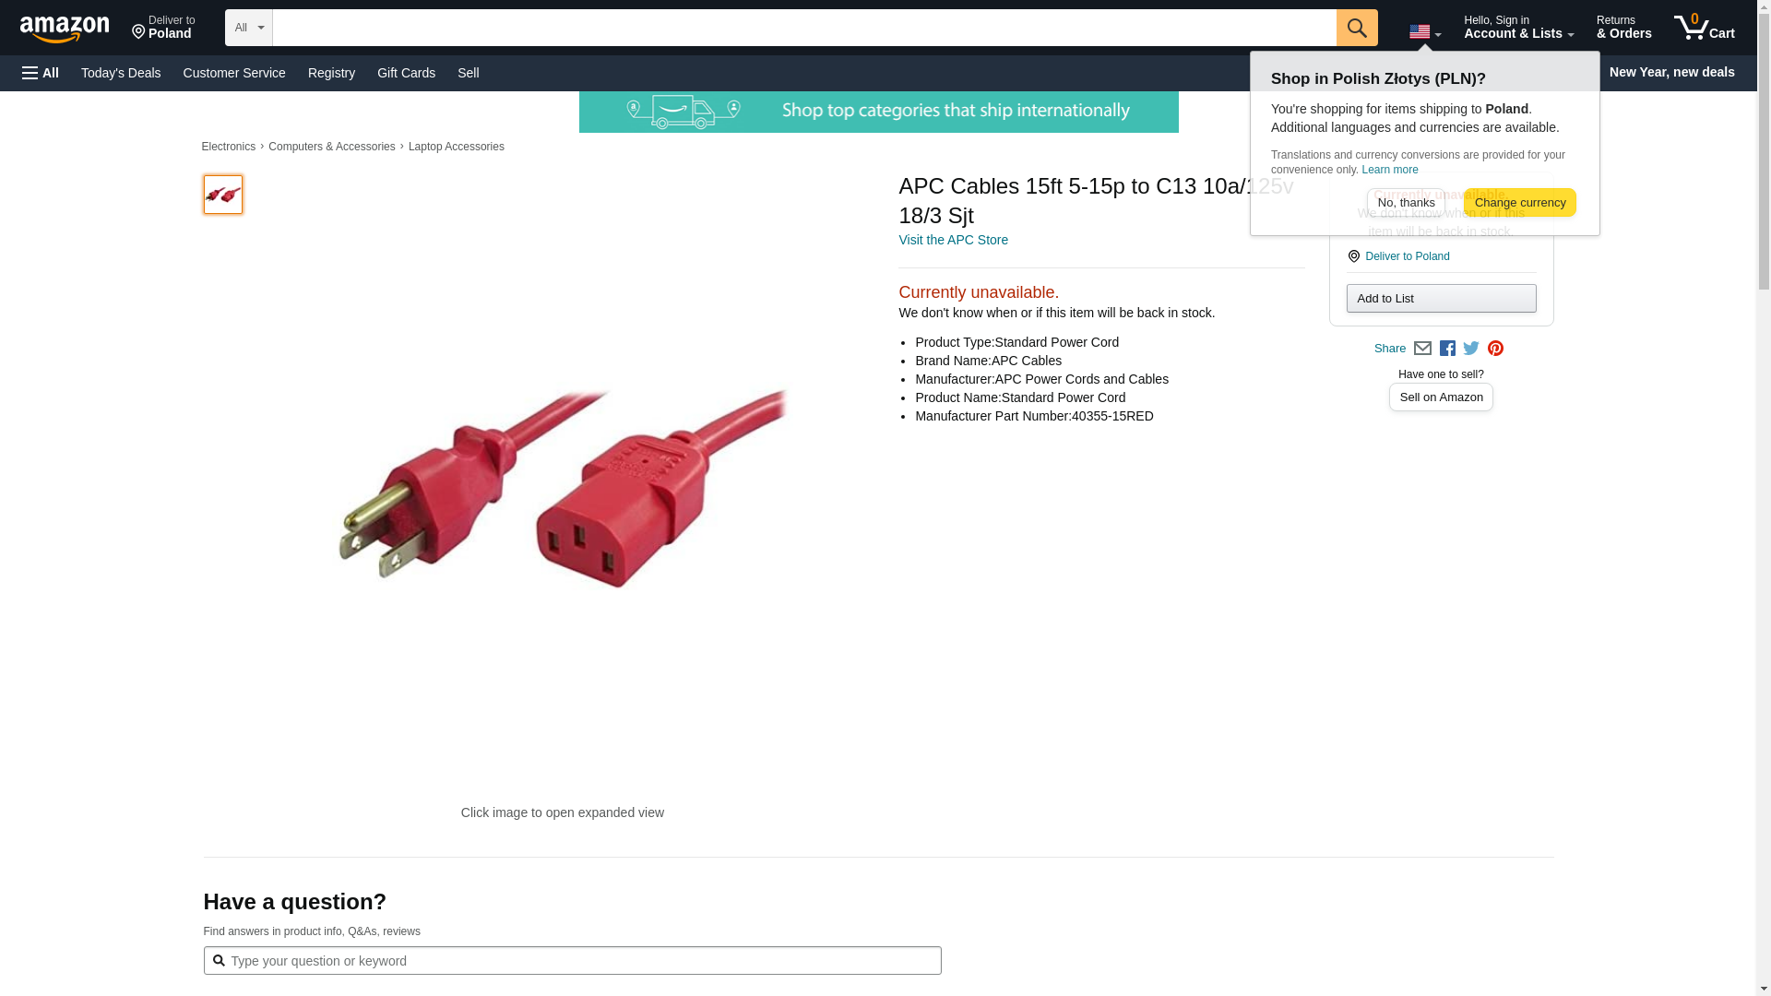Viewport: 1771px width, 996px height.
Task: Share product on Facebook
Action: [1447, 349]
